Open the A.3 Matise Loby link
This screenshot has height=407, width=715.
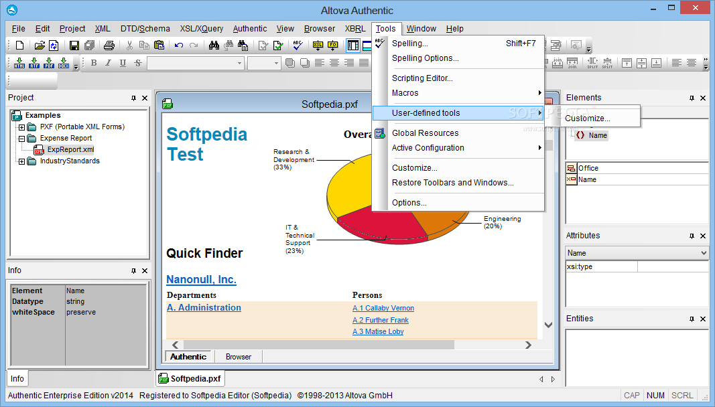coord(378,332)
